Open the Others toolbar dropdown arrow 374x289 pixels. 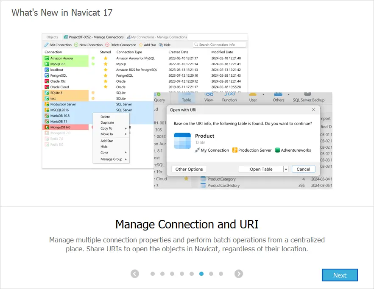click(288, 94)
